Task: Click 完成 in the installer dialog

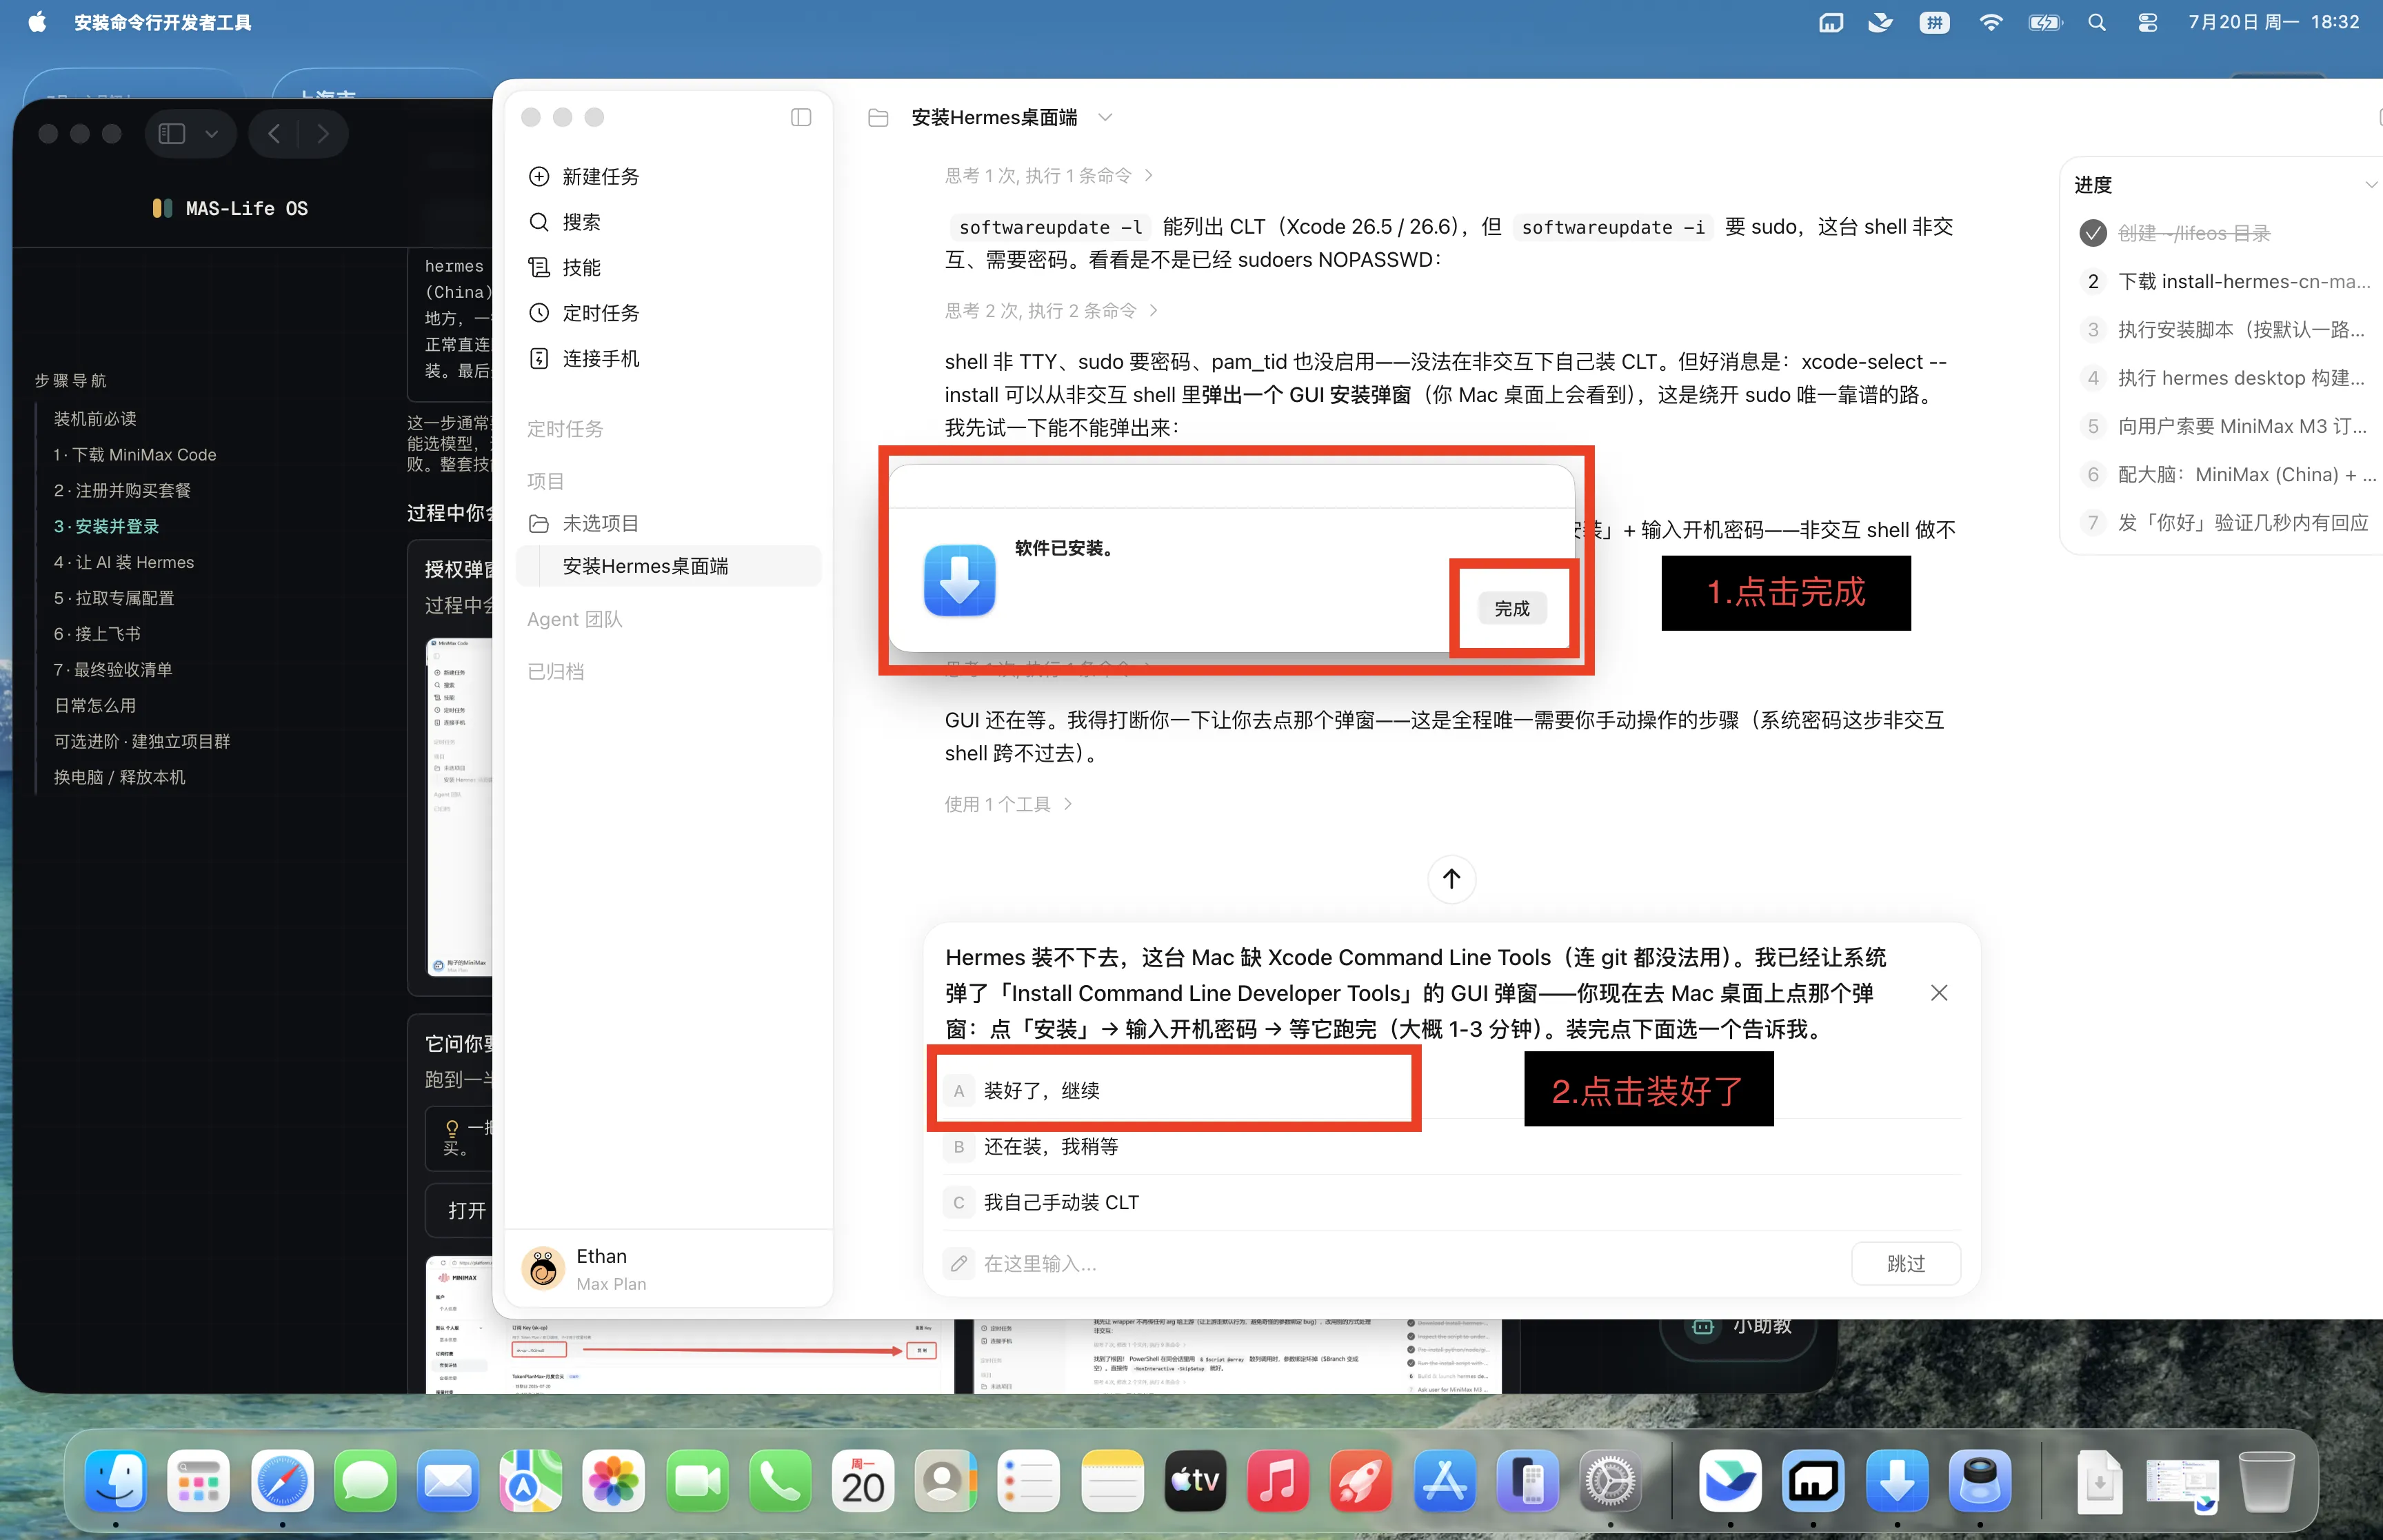Action: pyautogui.click(x=1512, y=608)
